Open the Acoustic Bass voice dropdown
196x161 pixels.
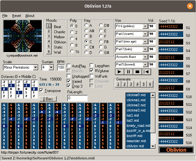pos(145,57)
